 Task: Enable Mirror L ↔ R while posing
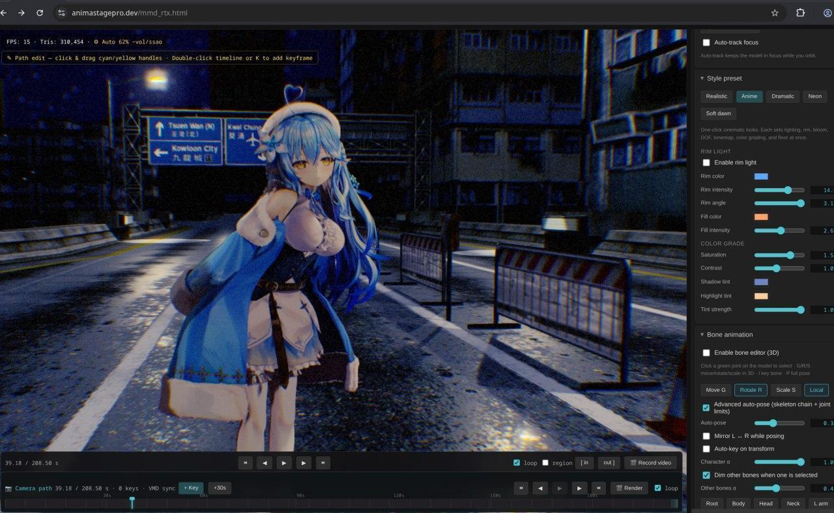(706, 436)
